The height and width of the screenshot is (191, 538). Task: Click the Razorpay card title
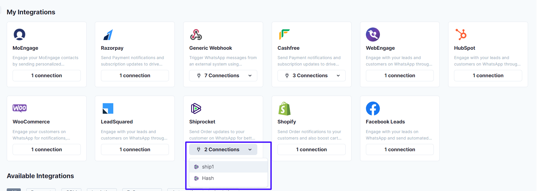(112, 48)
